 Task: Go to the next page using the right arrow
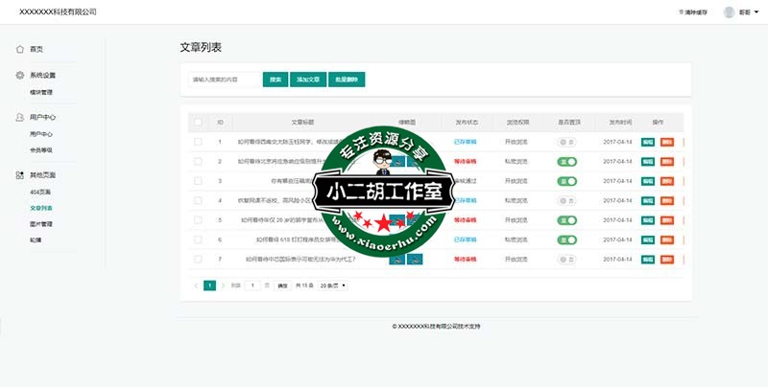[x=223, y=285]
